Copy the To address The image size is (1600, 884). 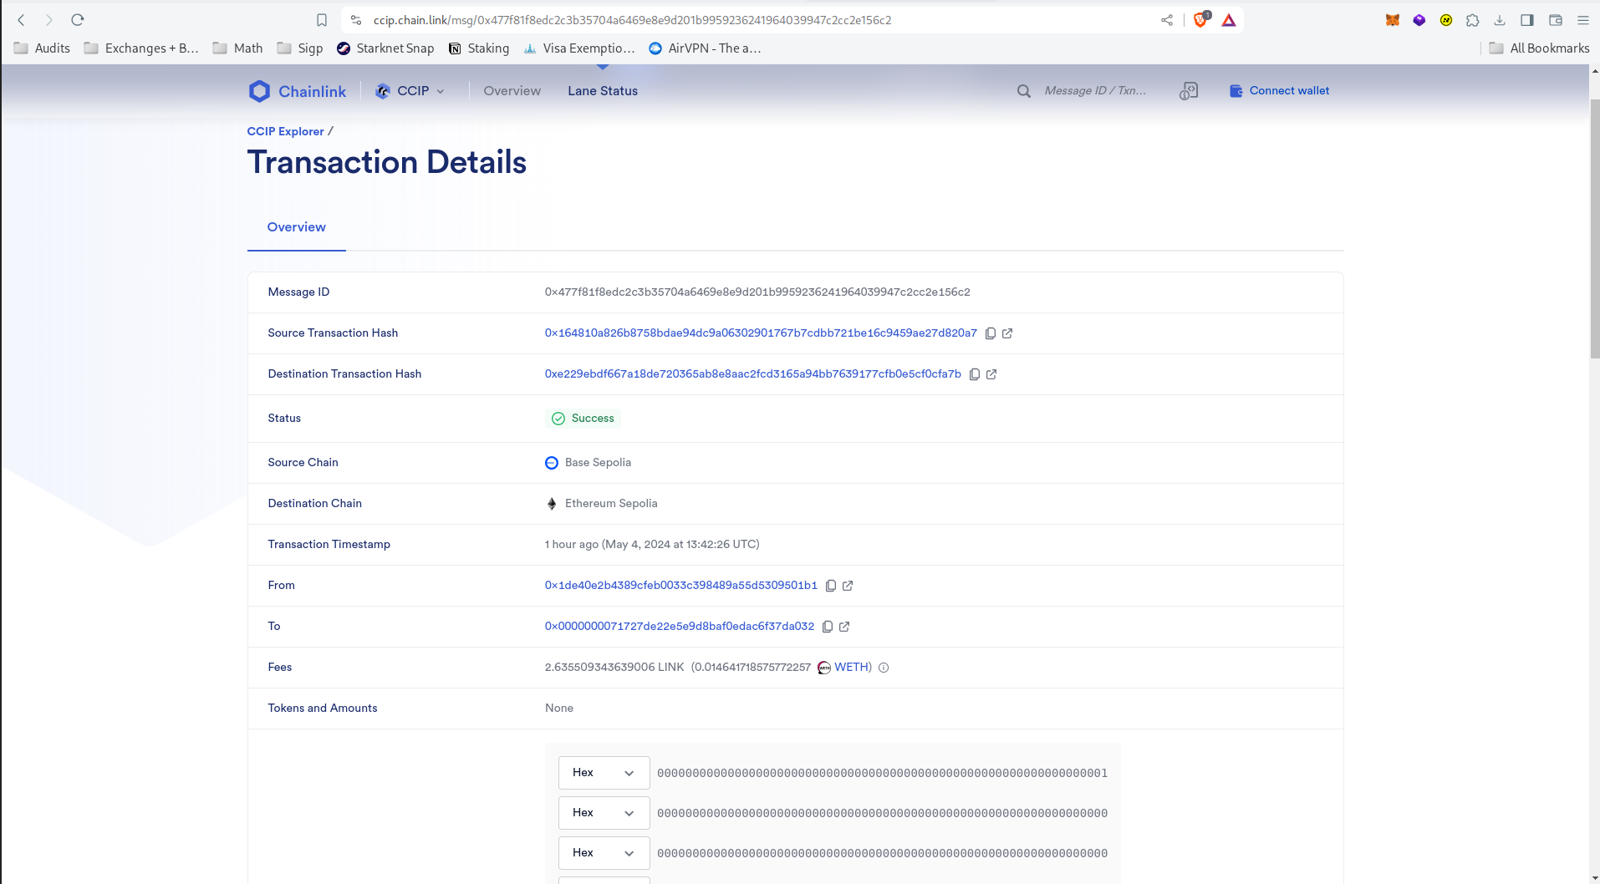828,627
